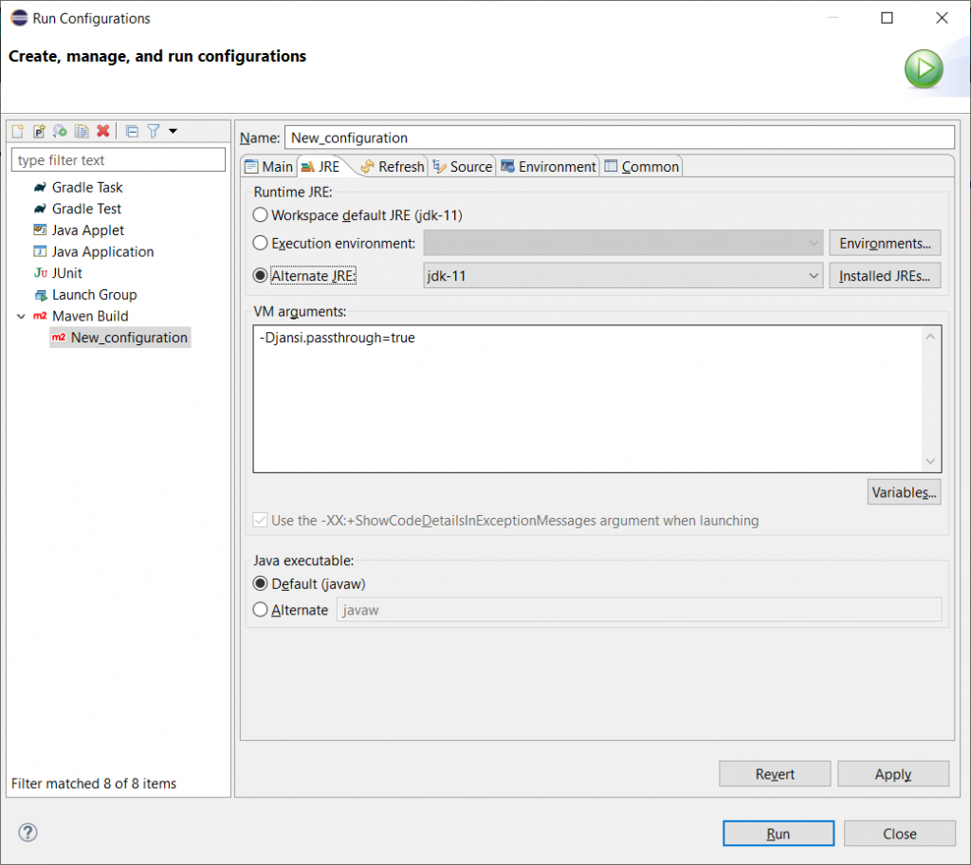Click the help question mark icon

[27, 832]
